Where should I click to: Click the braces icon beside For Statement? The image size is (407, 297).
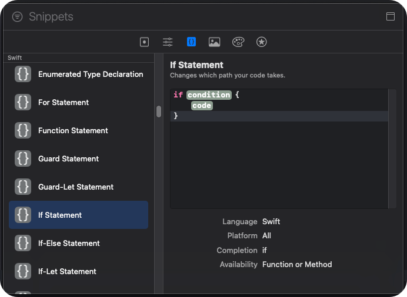click(23, 102)
